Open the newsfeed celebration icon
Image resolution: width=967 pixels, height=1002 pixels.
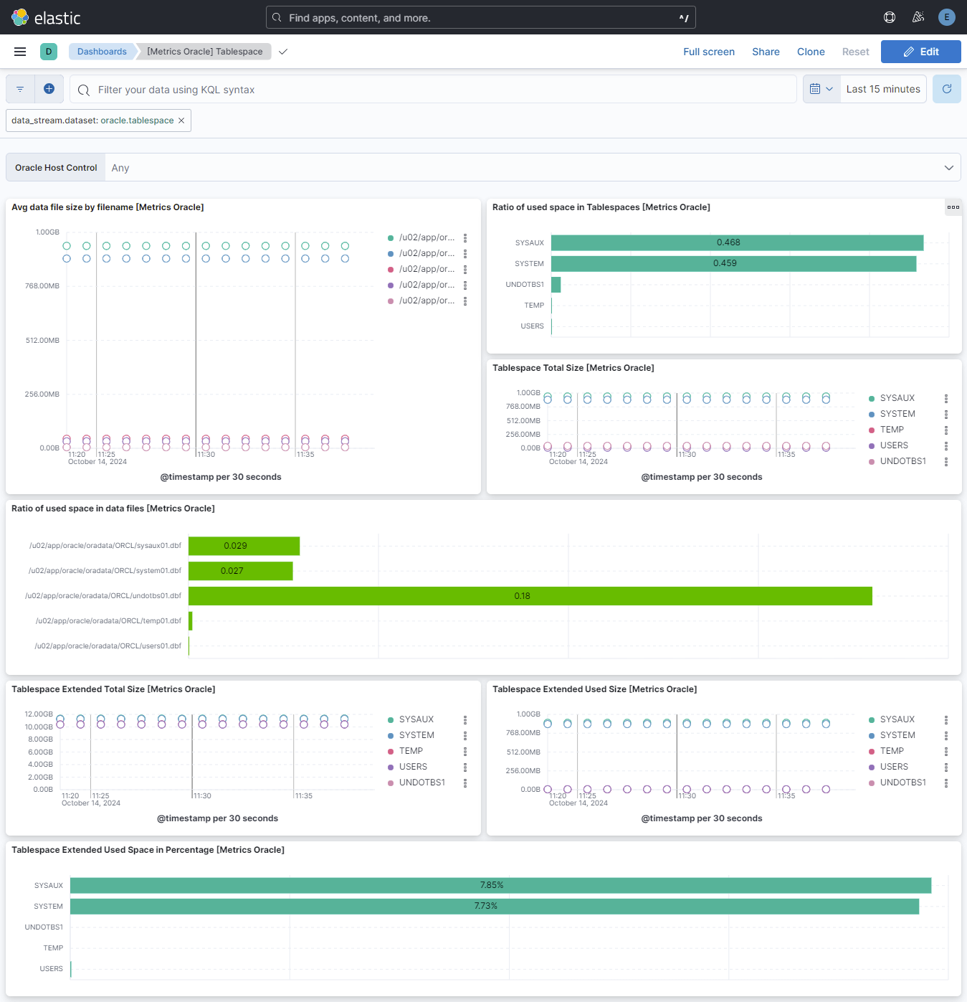(x=918, y=17)
